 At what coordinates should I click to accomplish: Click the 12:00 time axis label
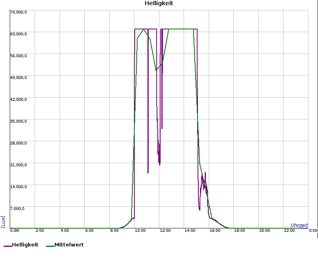tap(165, 231)
